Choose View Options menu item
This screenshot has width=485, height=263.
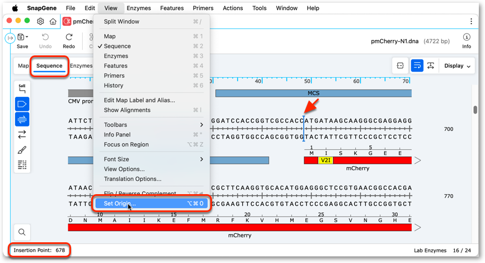pos(152,169)
